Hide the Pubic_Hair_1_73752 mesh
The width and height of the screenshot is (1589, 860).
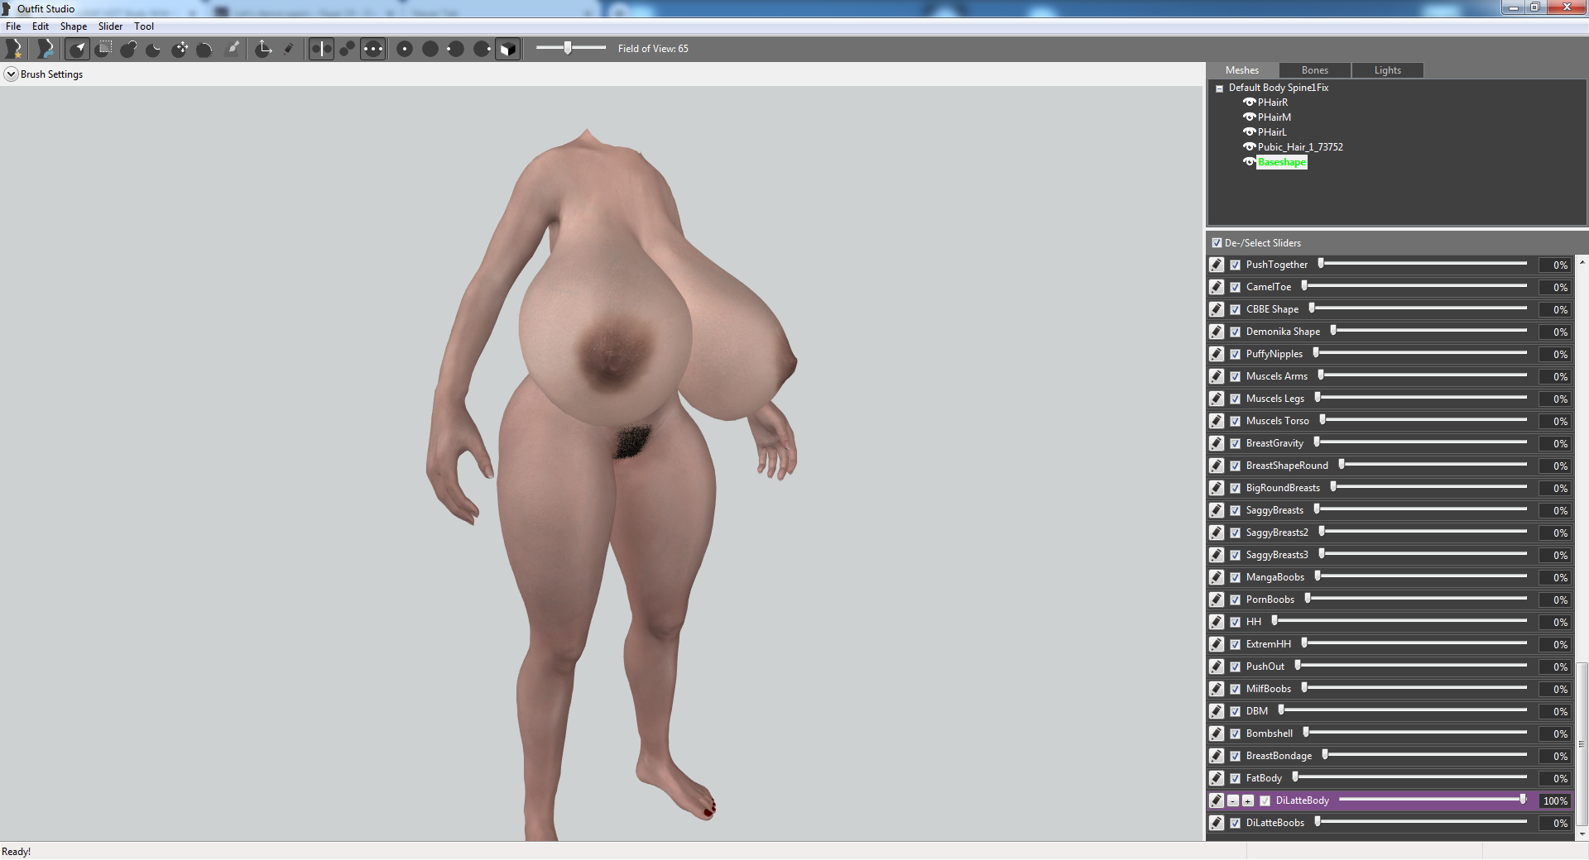click(x=1250, y=147)
